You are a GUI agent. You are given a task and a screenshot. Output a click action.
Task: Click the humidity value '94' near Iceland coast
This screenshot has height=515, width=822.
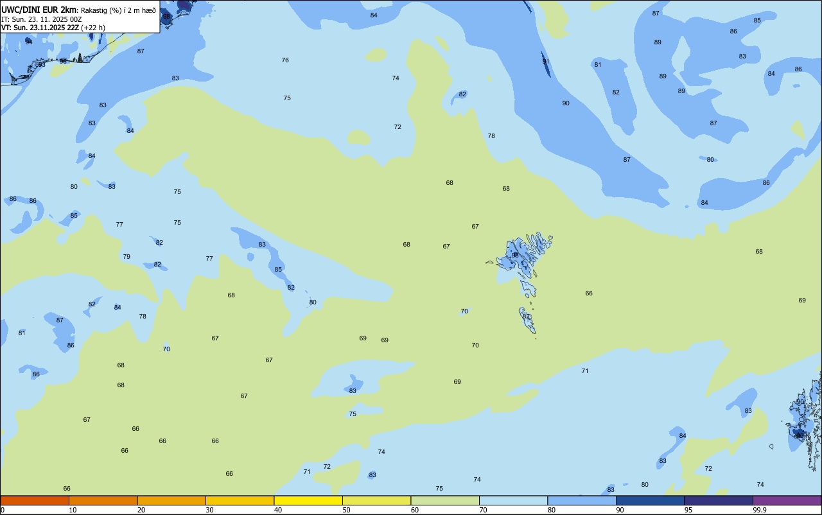tap(29, 42)
